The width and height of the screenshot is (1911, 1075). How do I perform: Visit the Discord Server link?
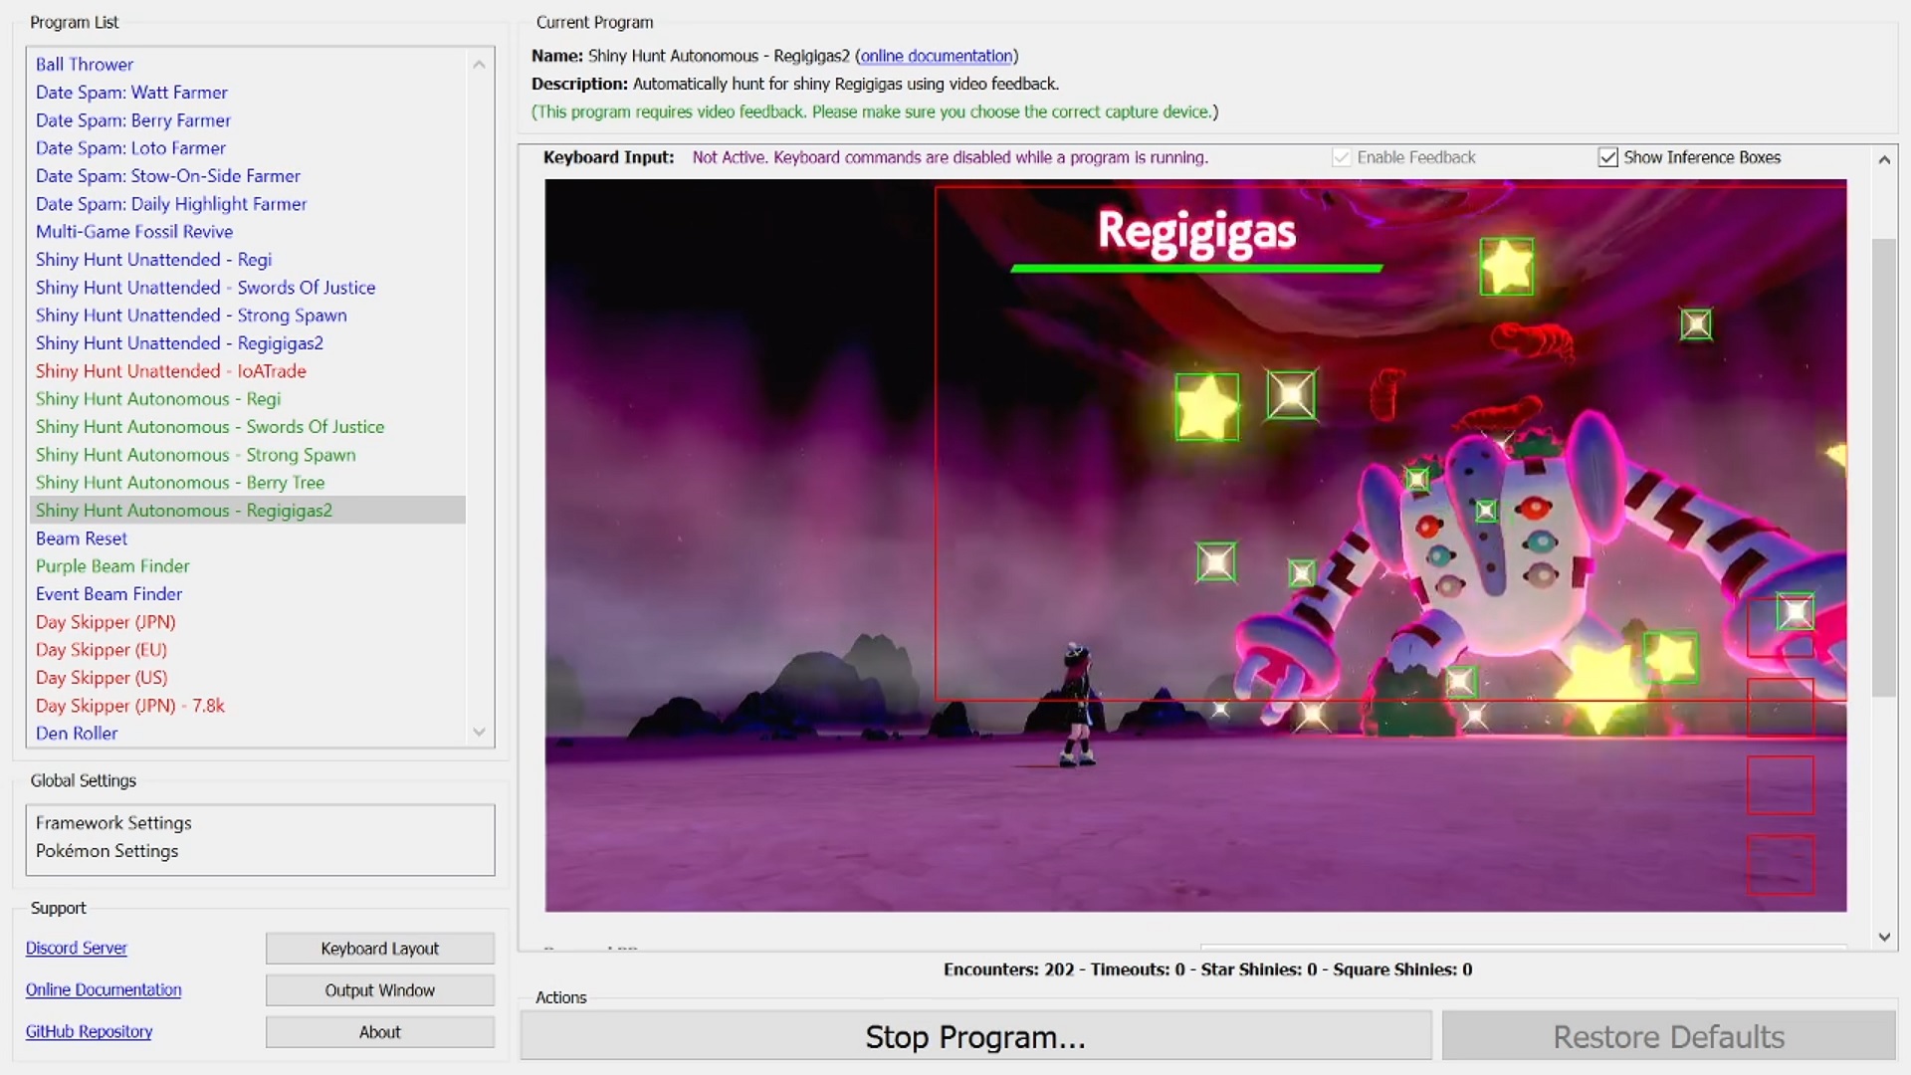click(77, 949)
